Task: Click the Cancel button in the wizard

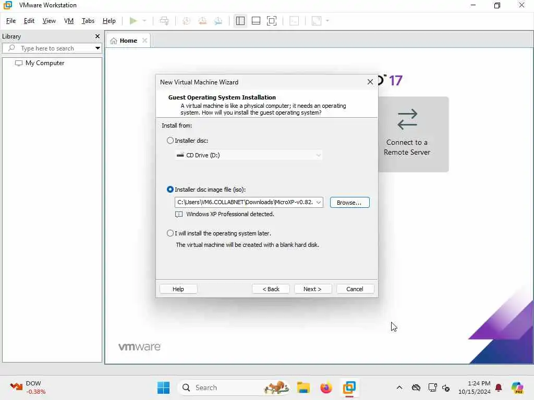Action: coord(355,289)
